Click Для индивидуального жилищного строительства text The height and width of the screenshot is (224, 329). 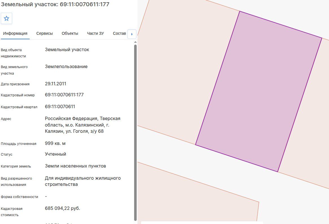point(83,181)
